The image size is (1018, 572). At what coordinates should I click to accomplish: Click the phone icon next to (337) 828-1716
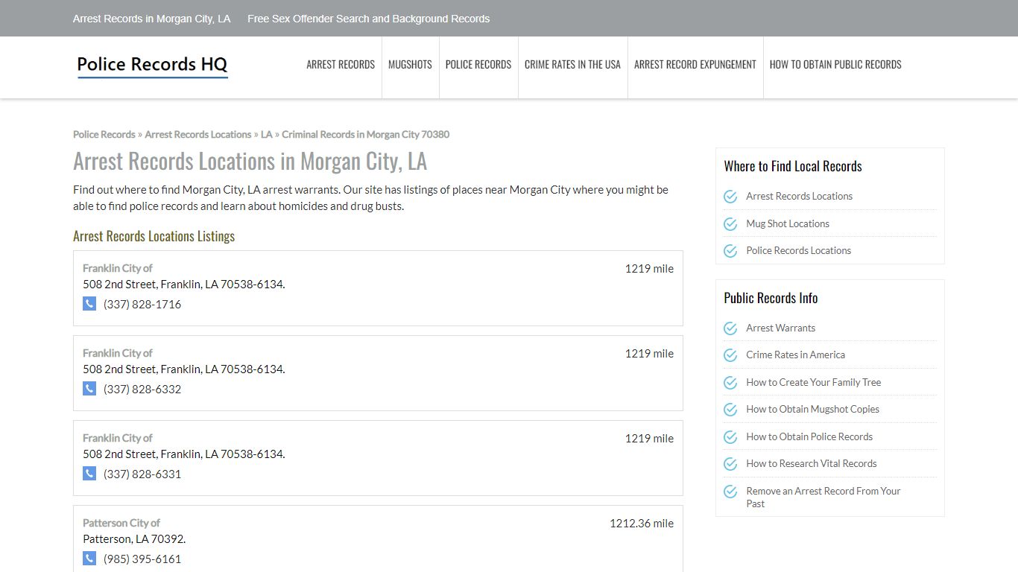[89, 304]
